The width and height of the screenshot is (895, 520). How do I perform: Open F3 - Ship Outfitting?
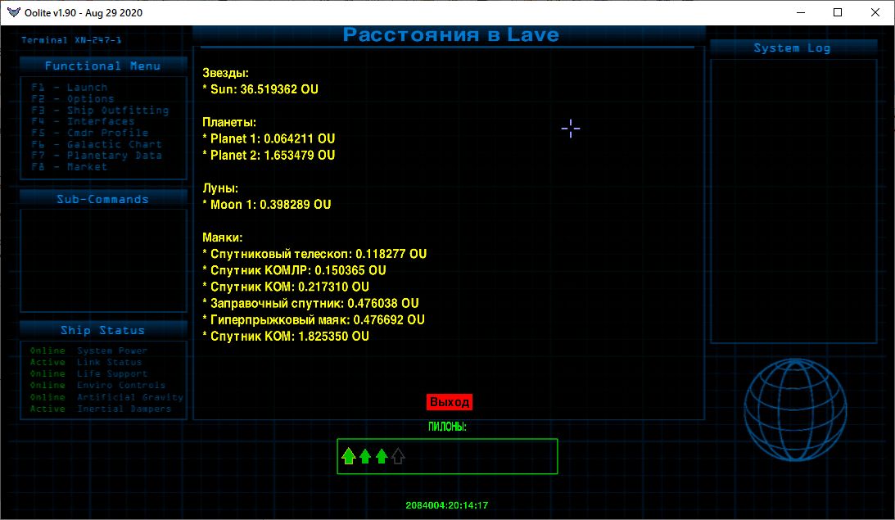click(x=100, y=111)
